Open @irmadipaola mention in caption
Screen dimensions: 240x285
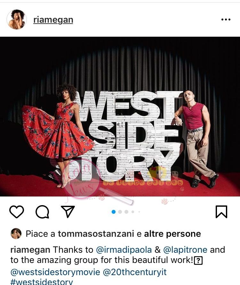124,250
